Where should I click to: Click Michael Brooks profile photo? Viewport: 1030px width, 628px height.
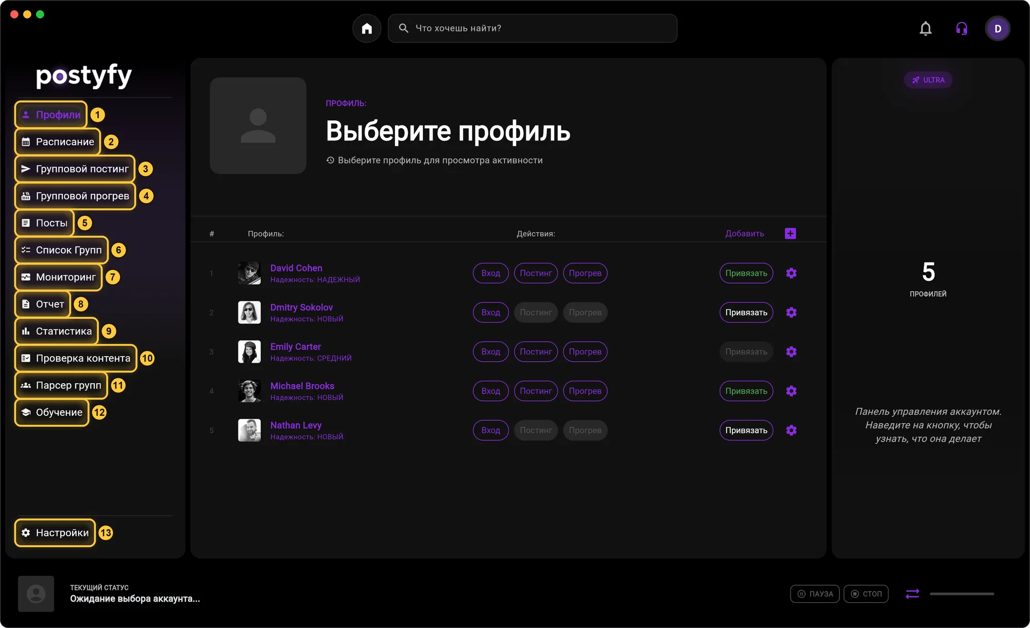pos(249,391)
